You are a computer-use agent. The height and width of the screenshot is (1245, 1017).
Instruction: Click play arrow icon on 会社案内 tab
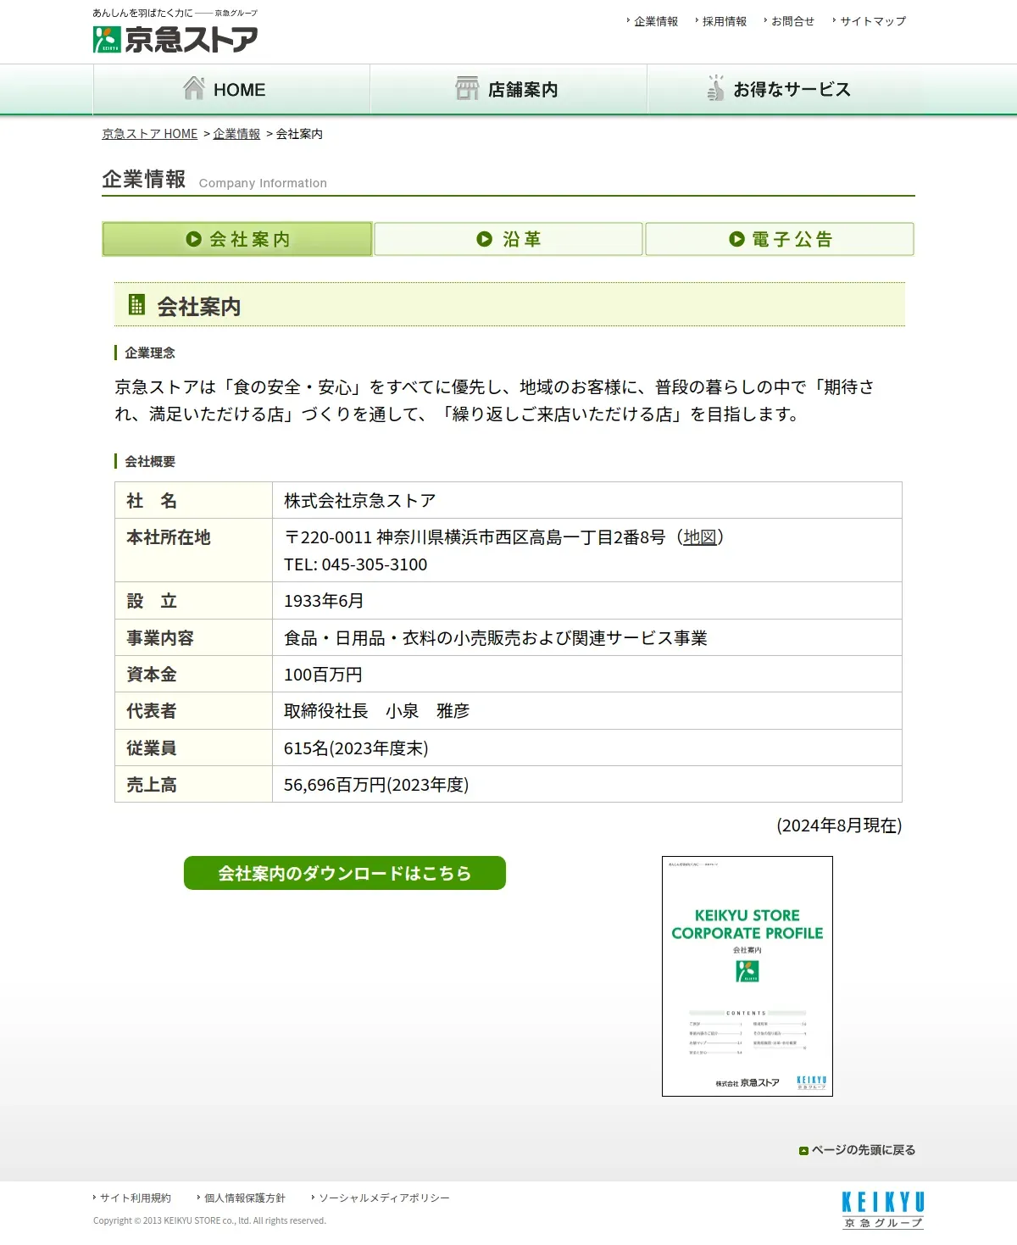tap(193, 239)
